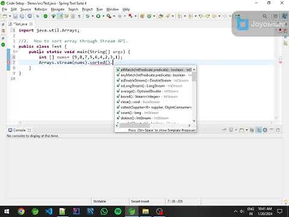The width and height of the screenshot is (289, 217).
Task: Open Google Chrome from the taskbar
Action: (x=21, y=212)
